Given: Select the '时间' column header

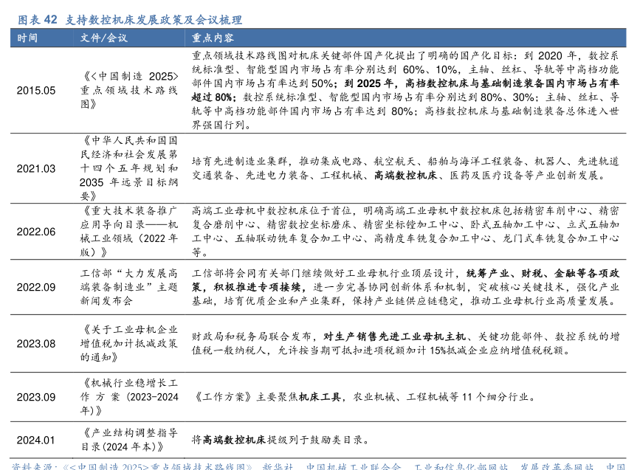Looking at the screenshot, I should click(28, 38).
